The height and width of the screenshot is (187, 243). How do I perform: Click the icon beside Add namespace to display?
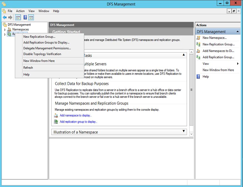click(x=56, y=115)
